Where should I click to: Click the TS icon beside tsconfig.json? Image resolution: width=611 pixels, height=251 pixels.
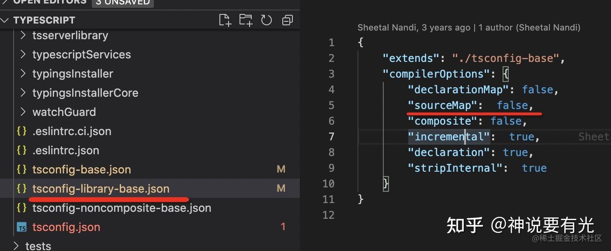[21, 227]
